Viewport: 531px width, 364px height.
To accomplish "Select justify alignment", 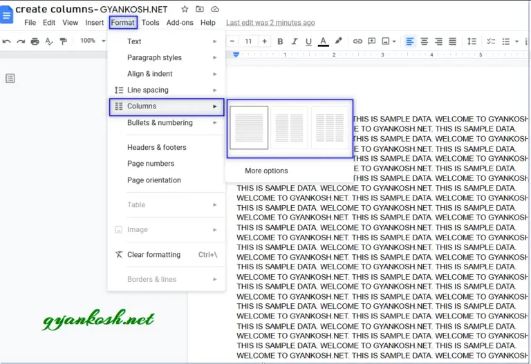I will tap(452, 41).
